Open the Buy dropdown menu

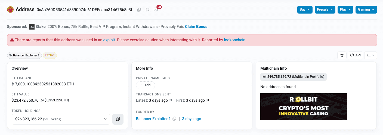tap(305, 9)
